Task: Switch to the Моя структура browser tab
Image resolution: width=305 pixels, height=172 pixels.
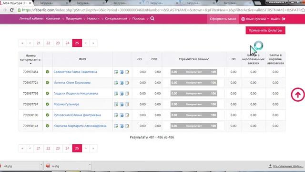Action: pyautogui.click(x=16, y=3)
